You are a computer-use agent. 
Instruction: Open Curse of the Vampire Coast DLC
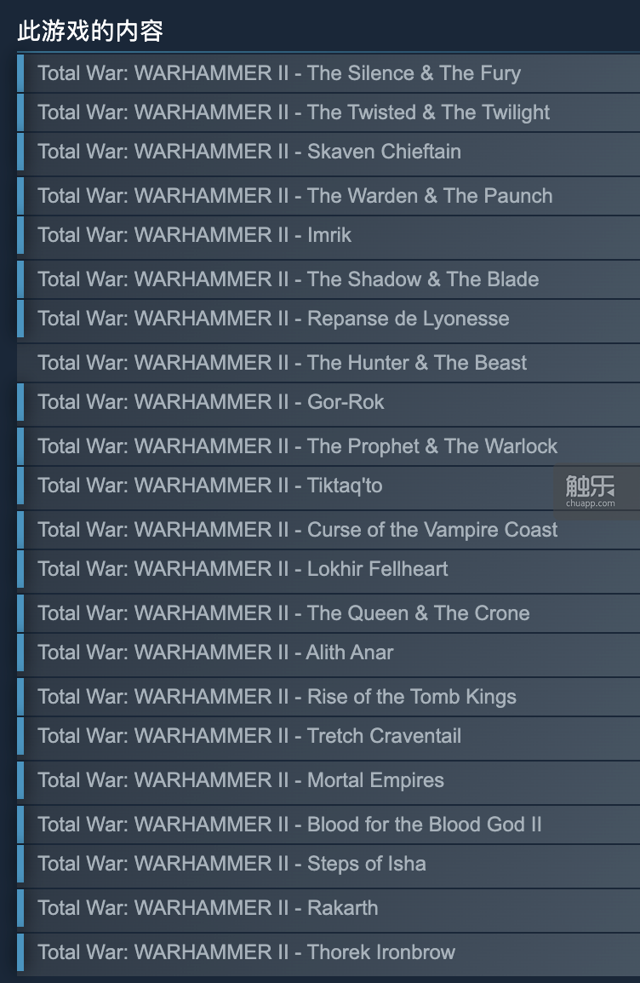coord(329,530)
